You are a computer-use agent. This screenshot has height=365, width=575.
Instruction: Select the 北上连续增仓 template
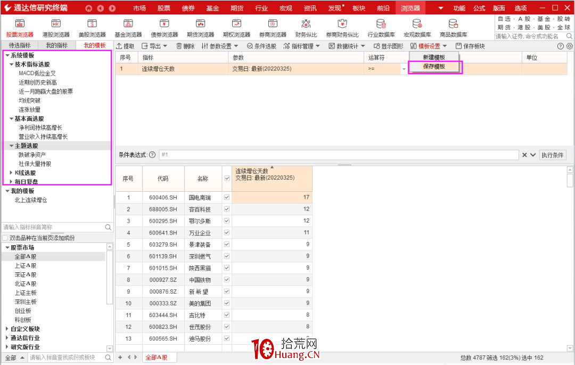coord(31,200)
